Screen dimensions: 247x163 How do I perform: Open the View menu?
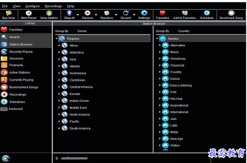[x=16, y=6]
